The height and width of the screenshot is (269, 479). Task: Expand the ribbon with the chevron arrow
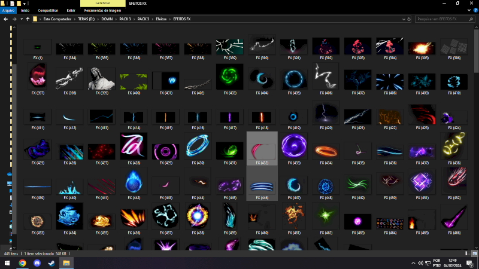(469, 10)
